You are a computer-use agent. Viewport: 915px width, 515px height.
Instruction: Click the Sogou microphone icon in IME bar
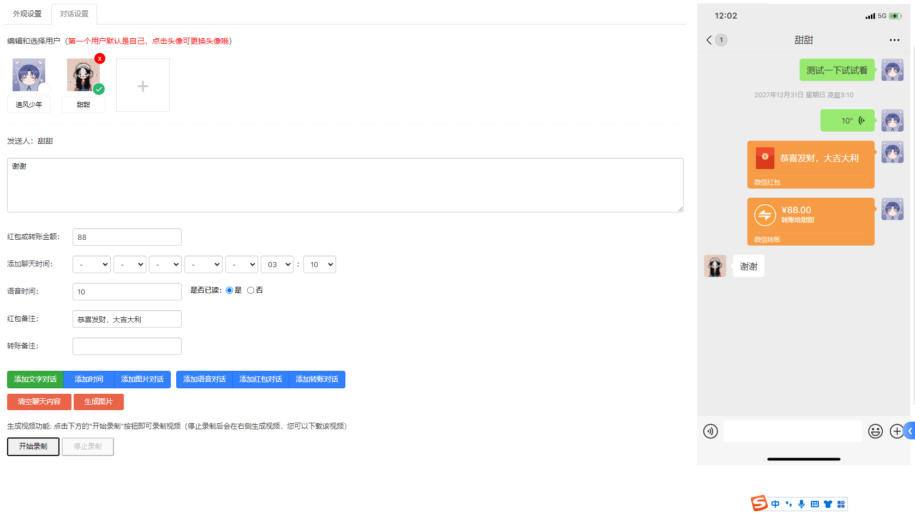802,504
